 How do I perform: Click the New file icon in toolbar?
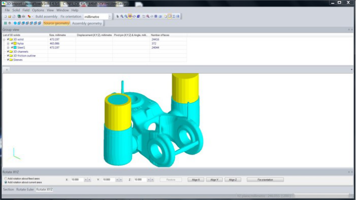[5, 16]
